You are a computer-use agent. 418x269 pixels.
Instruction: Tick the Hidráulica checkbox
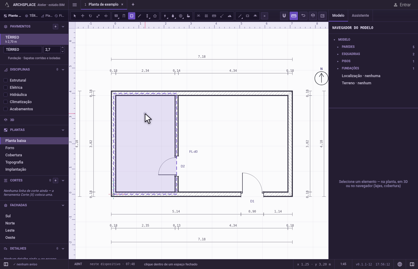pyautogui.click(x=5, y=95)
